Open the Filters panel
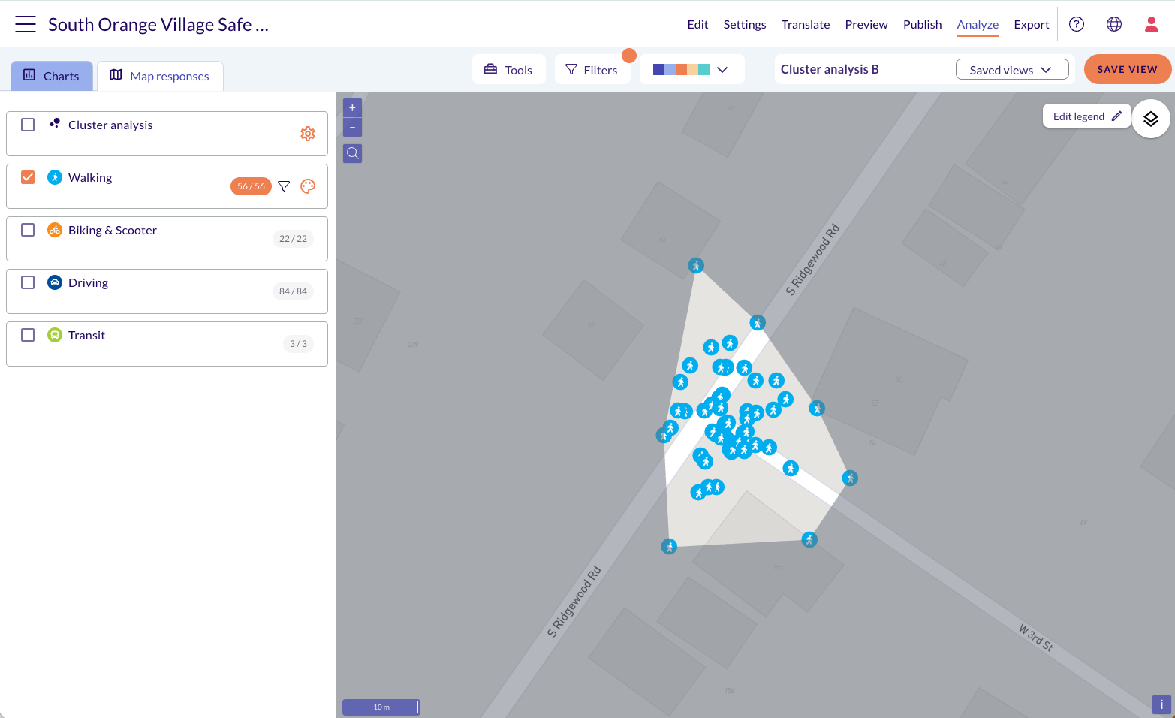The image size is (1175, 718). [x=592, y=70]
